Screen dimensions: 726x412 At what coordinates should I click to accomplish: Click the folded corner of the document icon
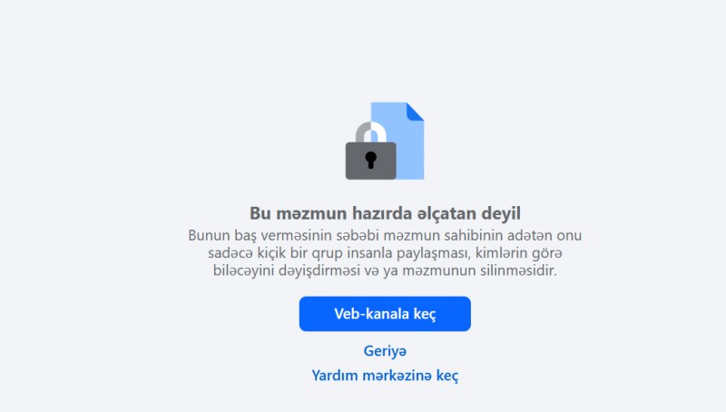(x=415, y=112)
